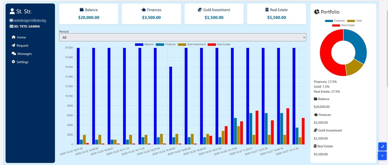The height and width of the screenshot is (165, 388).
Task: Click the wallet icon on Balance card
Action: (x=82, y=10)
